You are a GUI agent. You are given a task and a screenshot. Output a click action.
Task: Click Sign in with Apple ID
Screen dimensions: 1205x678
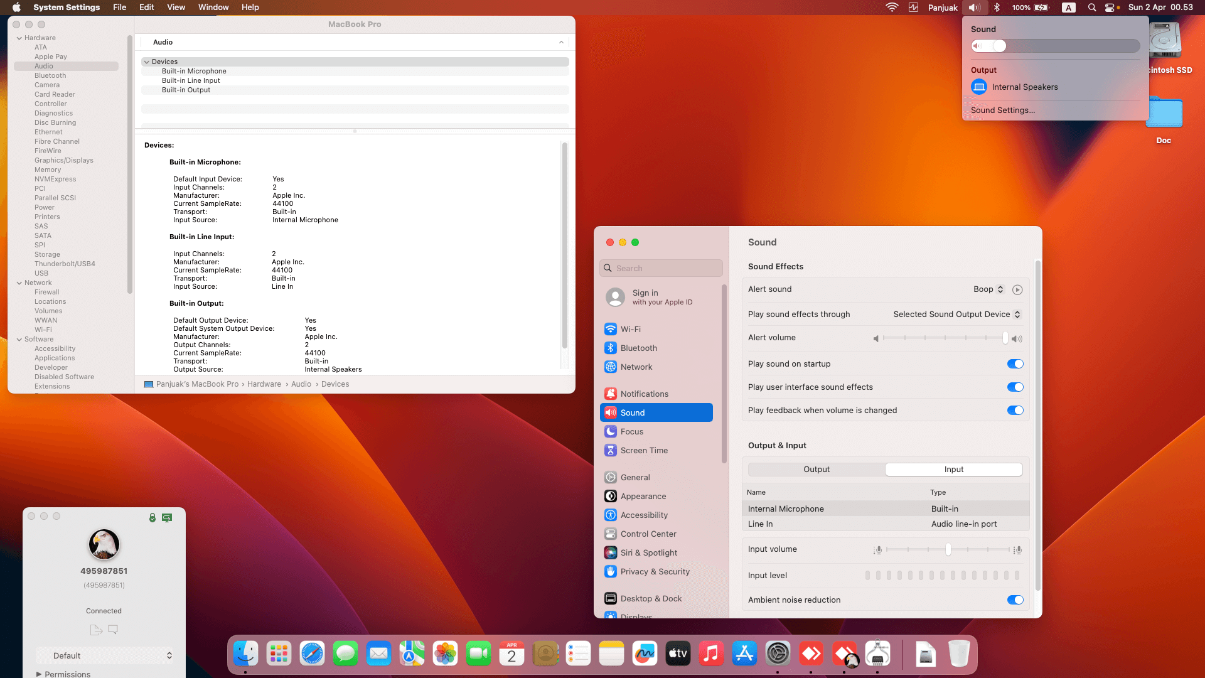661,297
